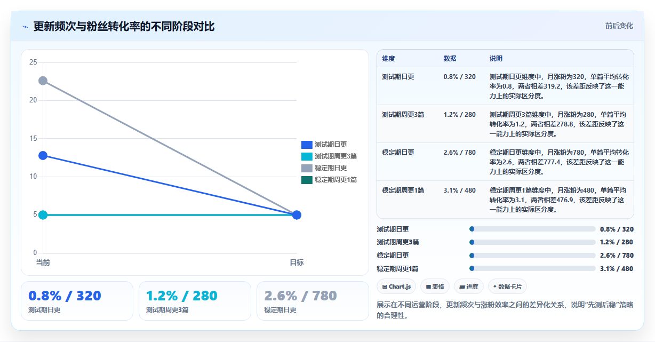
Task: Click the grey data point at 当前
Action: (43, 81)
